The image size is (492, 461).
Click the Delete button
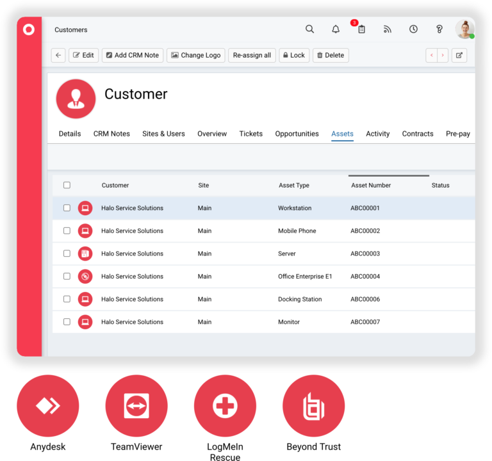(331, 55)
